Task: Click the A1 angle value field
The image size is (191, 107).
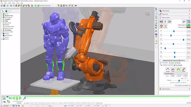Action: 188,31
